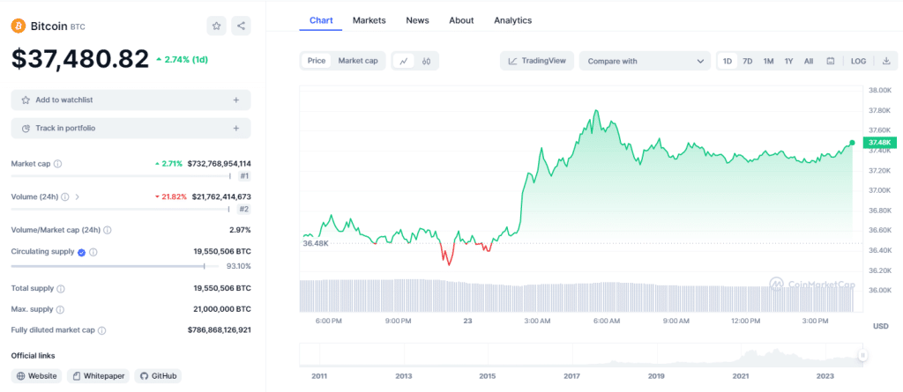Click the share icon next to Bitcoin
The height and width of the screenshot is (392, 903).
pos(241,26)
